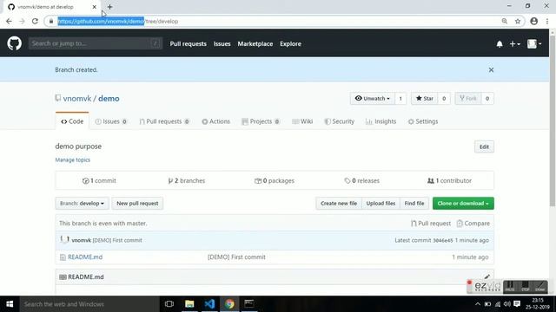Click the browser forward arrow
This screenshot has width=556, height=312.
coord(22,21)
